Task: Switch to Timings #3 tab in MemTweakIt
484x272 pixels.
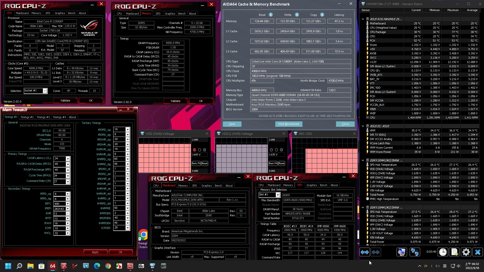Action: 43,117
